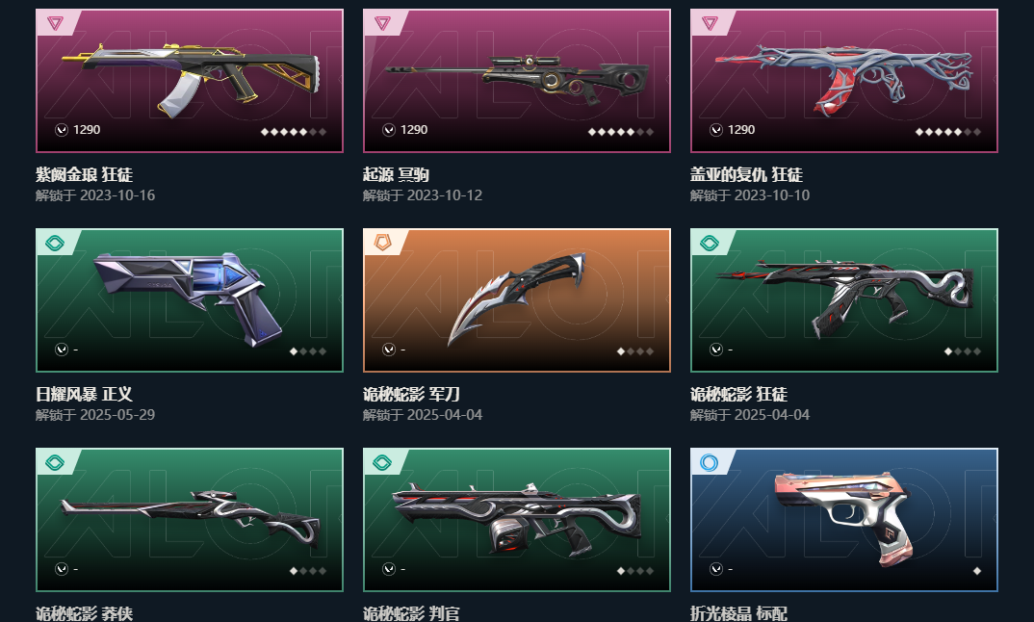Screen dimensions: 1034x622
Task: Click the level diamonds on 紫阙金琅 狂徒 card
Action: pos(294,132)
